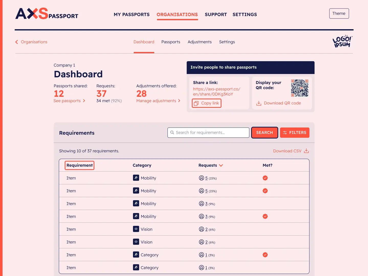
Task: Click the magnifier icon in search field
Action: point(172,133)
